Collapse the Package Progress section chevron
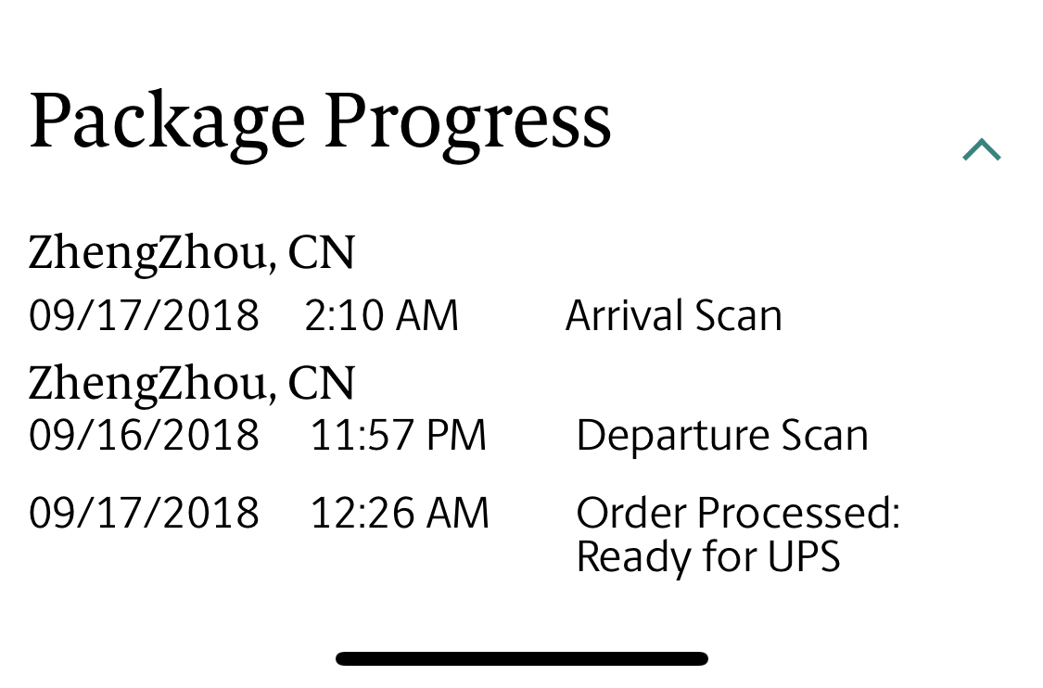The width and height of the screenshot is (1043, 688). [981, 149]
